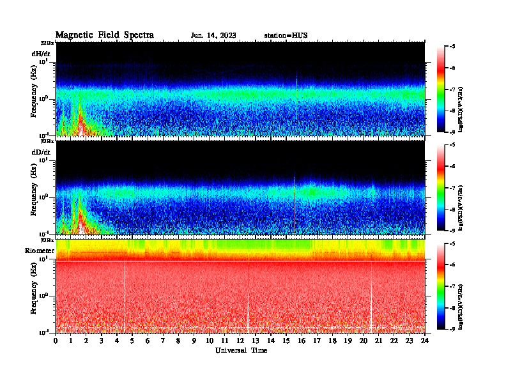Click the "-8" tick on dD/dt color bar
The image size is (506, 391).
coord(452,210)
